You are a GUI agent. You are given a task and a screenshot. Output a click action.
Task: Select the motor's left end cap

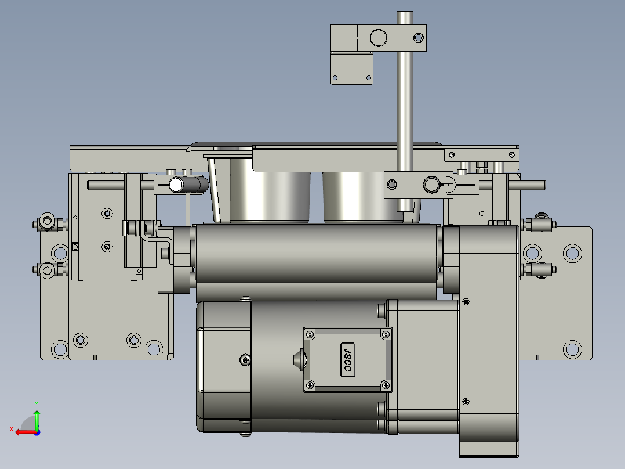tap(224, 366)
